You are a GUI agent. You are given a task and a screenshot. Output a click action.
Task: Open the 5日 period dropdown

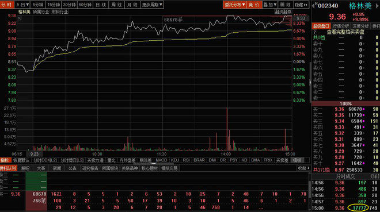click(x=22, y=5)
